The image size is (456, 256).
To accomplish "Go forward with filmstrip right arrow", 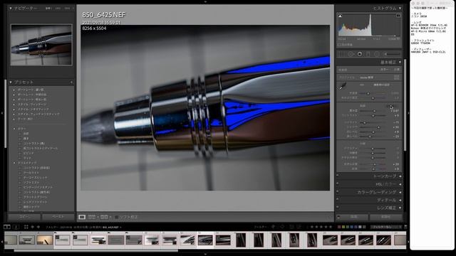I will 38,227.
